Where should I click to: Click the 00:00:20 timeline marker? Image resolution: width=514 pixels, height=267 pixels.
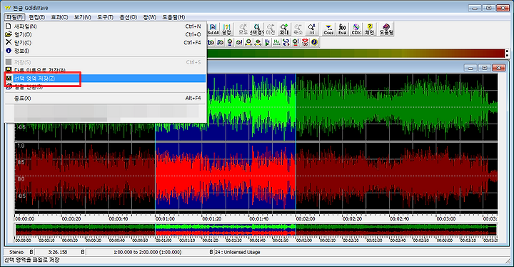pyautogui.click(x=71, y=218)
